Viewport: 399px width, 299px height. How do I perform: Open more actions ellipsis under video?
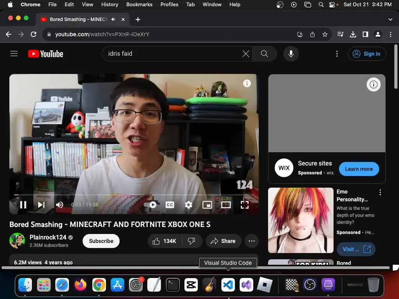coord(252,241)
